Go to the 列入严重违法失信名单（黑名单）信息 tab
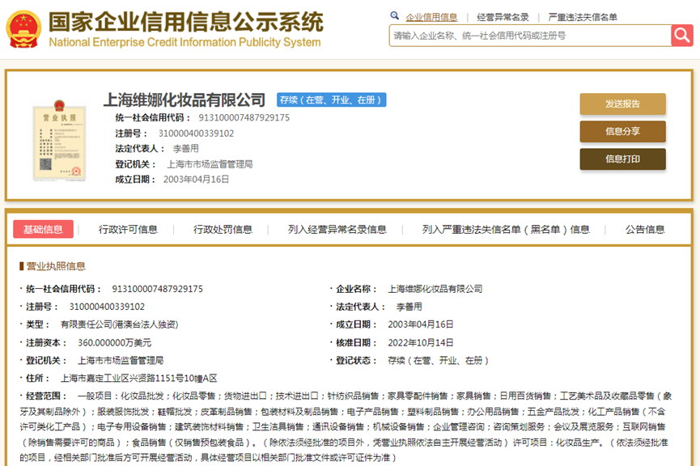 coord(506,230)
